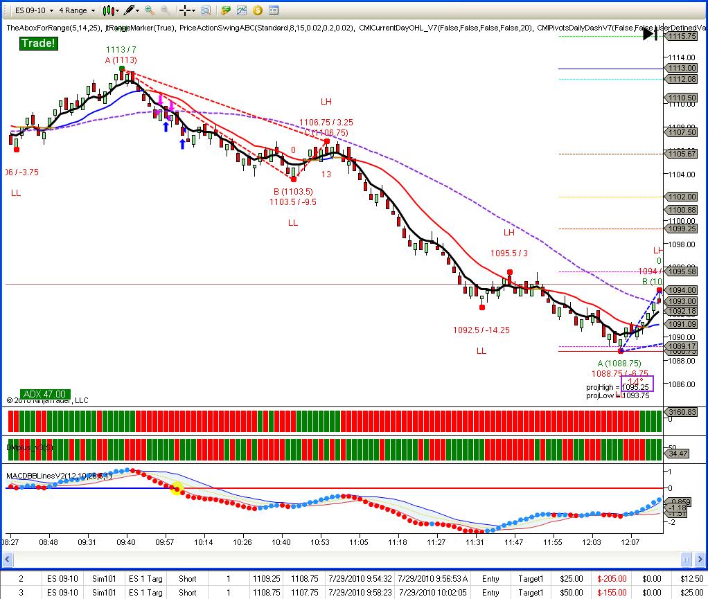Click the Sim101 account cell in row 3
The height and width of the screenshot is (599, 708).
click(x=104, y=593)
